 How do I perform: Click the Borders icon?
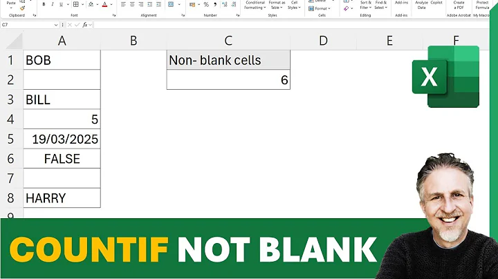click(76, 4)
